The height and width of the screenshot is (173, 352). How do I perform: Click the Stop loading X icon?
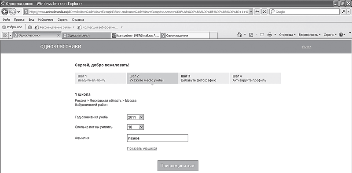tap(264, 12)
